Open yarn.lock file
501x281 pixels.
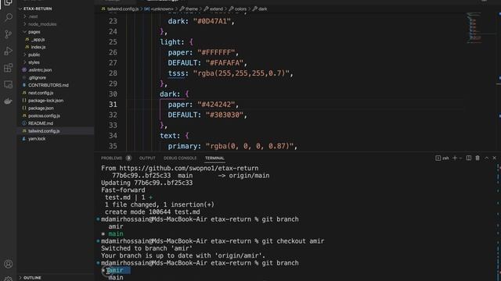point(37,139)
